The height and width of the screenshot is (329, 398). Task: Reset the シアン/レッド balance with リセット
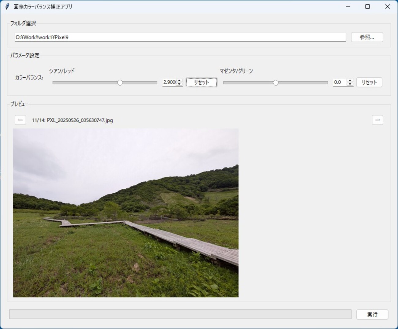click(201, 82)
